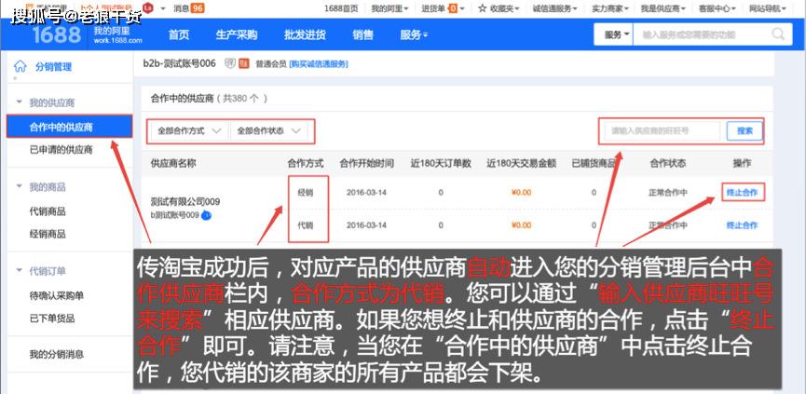Collapse the 我的商品 sidebar section

20,186
